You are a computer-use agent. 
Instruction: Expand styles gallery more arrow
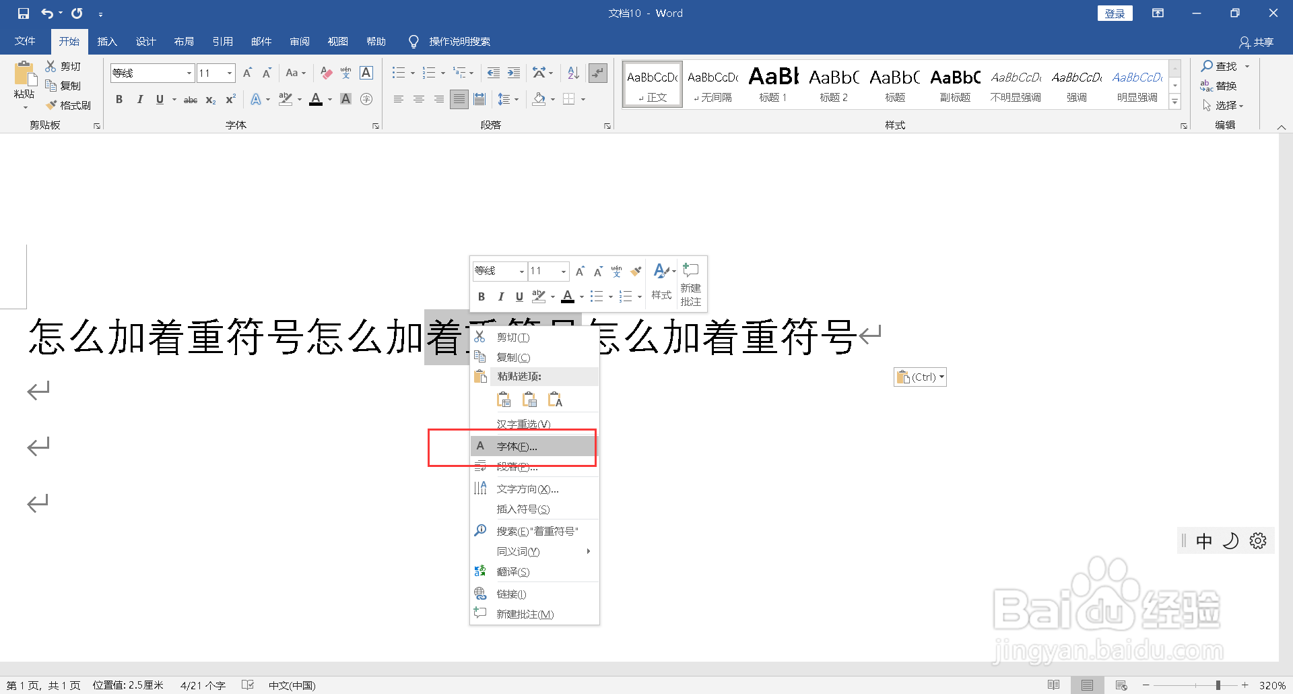(1175, 102)
